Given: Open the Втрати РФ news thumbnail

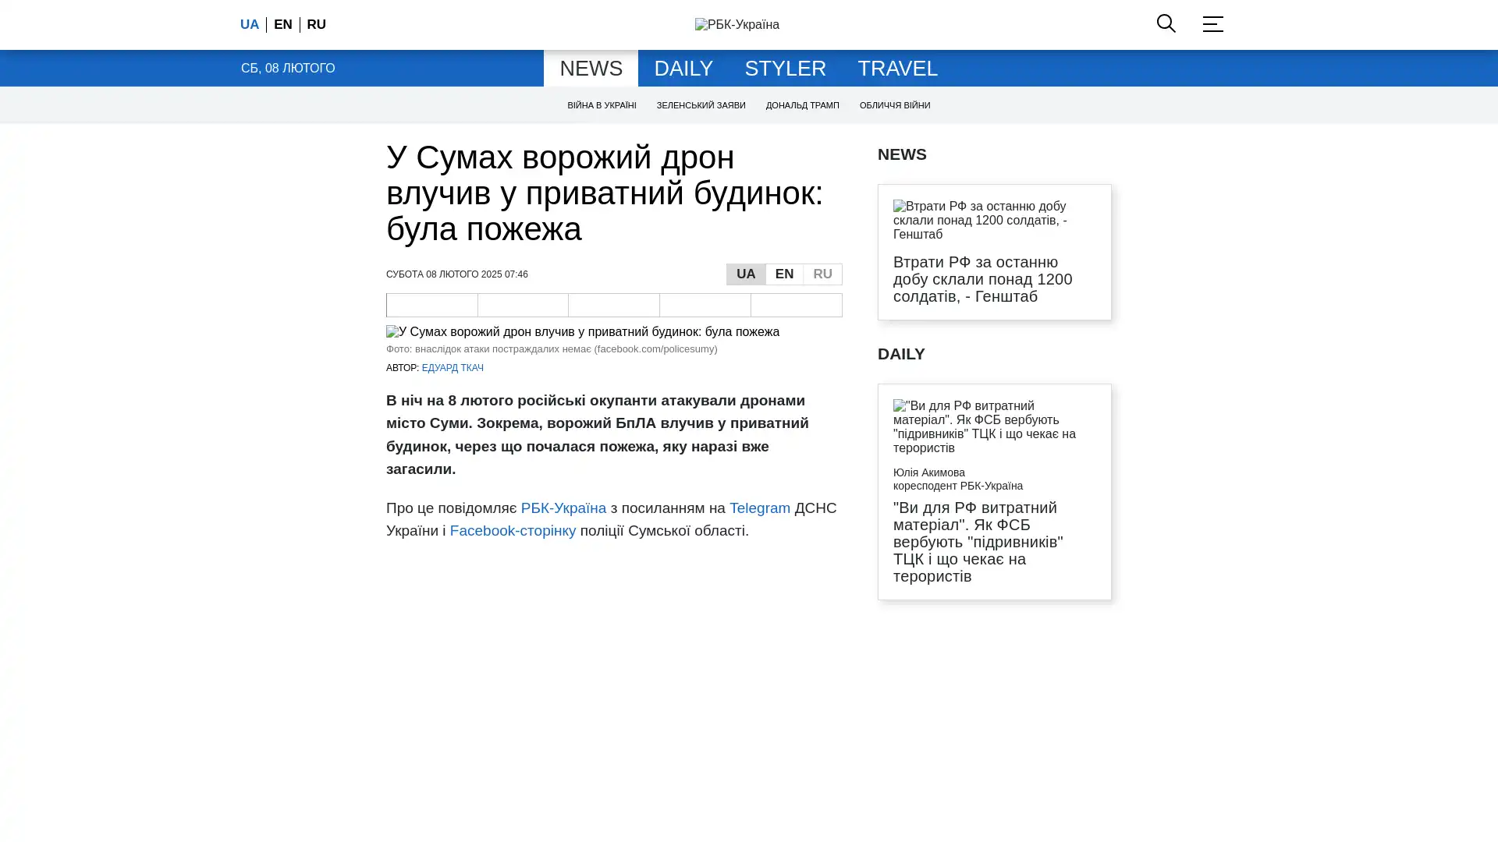Looking at the screenshot, I should pos(994,220).
